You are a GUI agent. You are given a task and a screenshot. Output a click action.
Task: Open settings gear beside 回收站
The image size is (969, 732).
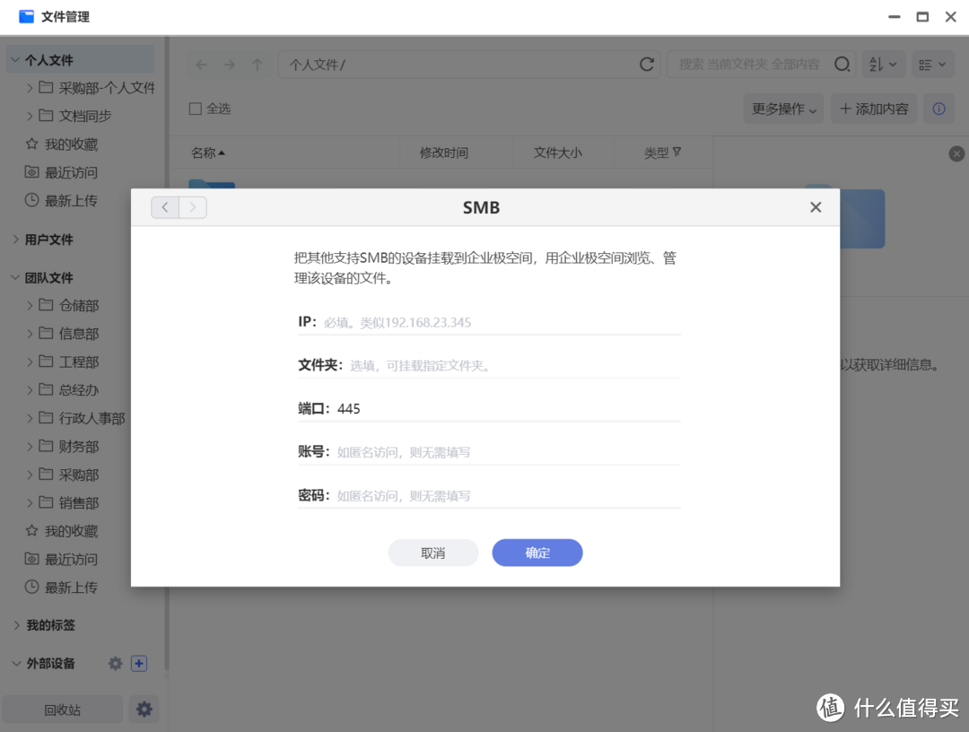[144, 710]
